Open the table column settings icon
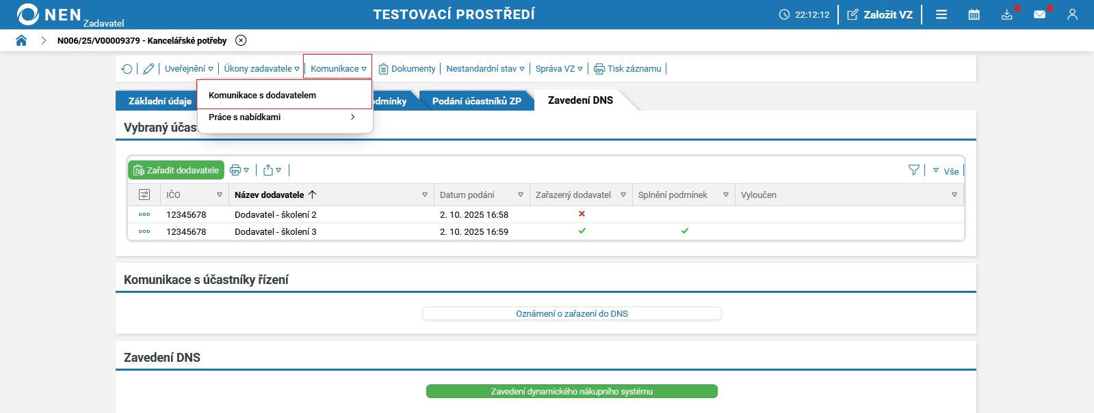The height and width of the screenshot is (413, 1094). coord(144,195)
